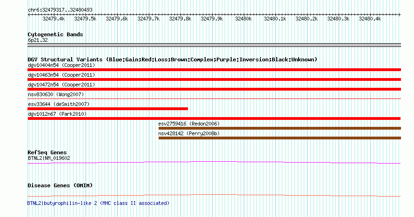This screenshot has height=217, width=414.
Task: Click the dgv10463n54 (Cooper2011) label
Action: click(x=61, y=75)
